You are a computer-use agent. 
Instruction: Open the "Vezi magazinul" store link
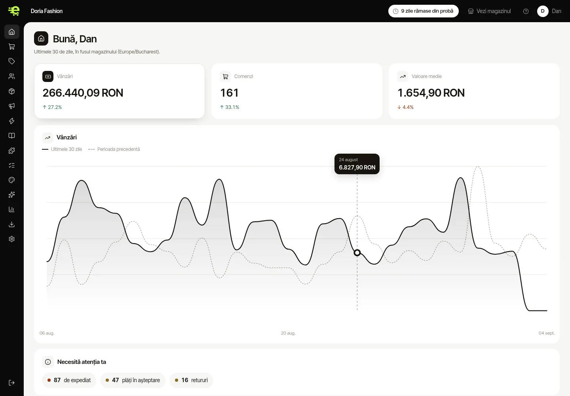click(x=489, y=11)
